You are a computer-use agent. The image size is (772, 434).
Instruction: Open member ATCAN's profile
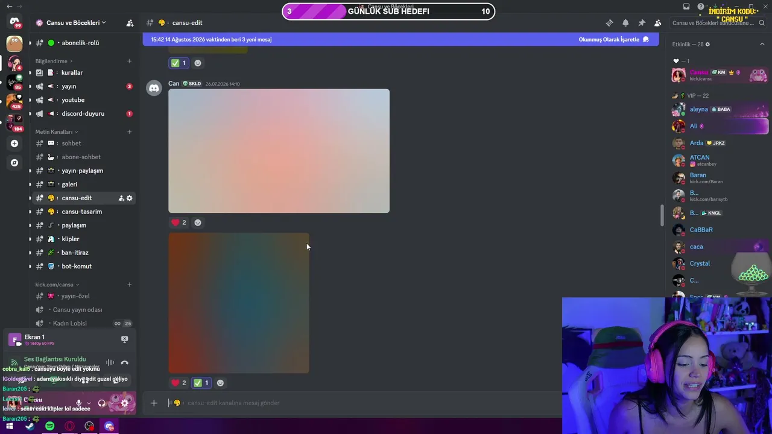click(720, 160)
